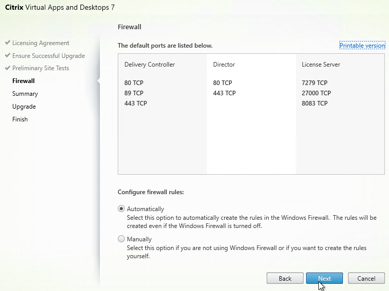
Task: Click the checkmark beside Licensing Agreement
Action: click(8, 43)
